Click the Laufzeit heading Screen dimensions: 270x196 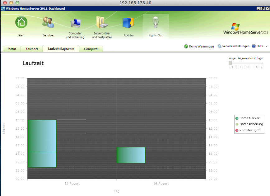pos(33,63)
